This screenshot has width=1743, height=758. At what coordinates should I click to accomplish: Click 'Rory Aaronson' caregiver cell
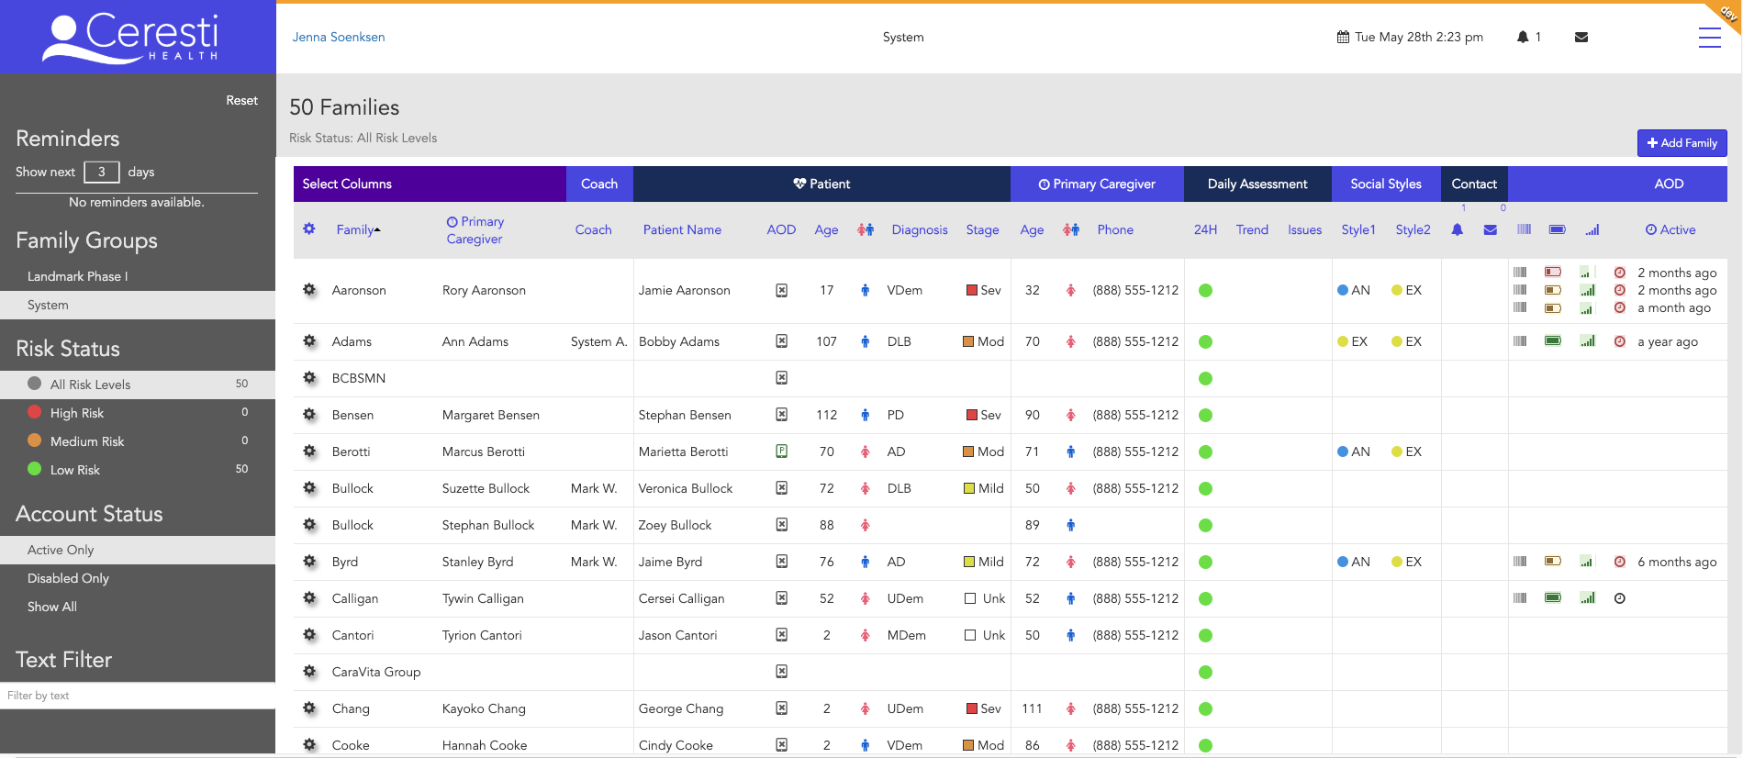(x=484, y=290)
